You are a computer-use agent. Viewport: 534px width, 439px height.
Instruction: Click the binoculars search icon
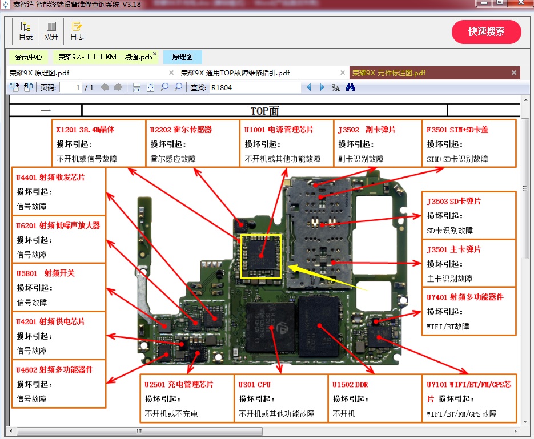click(x=350, y=87)
